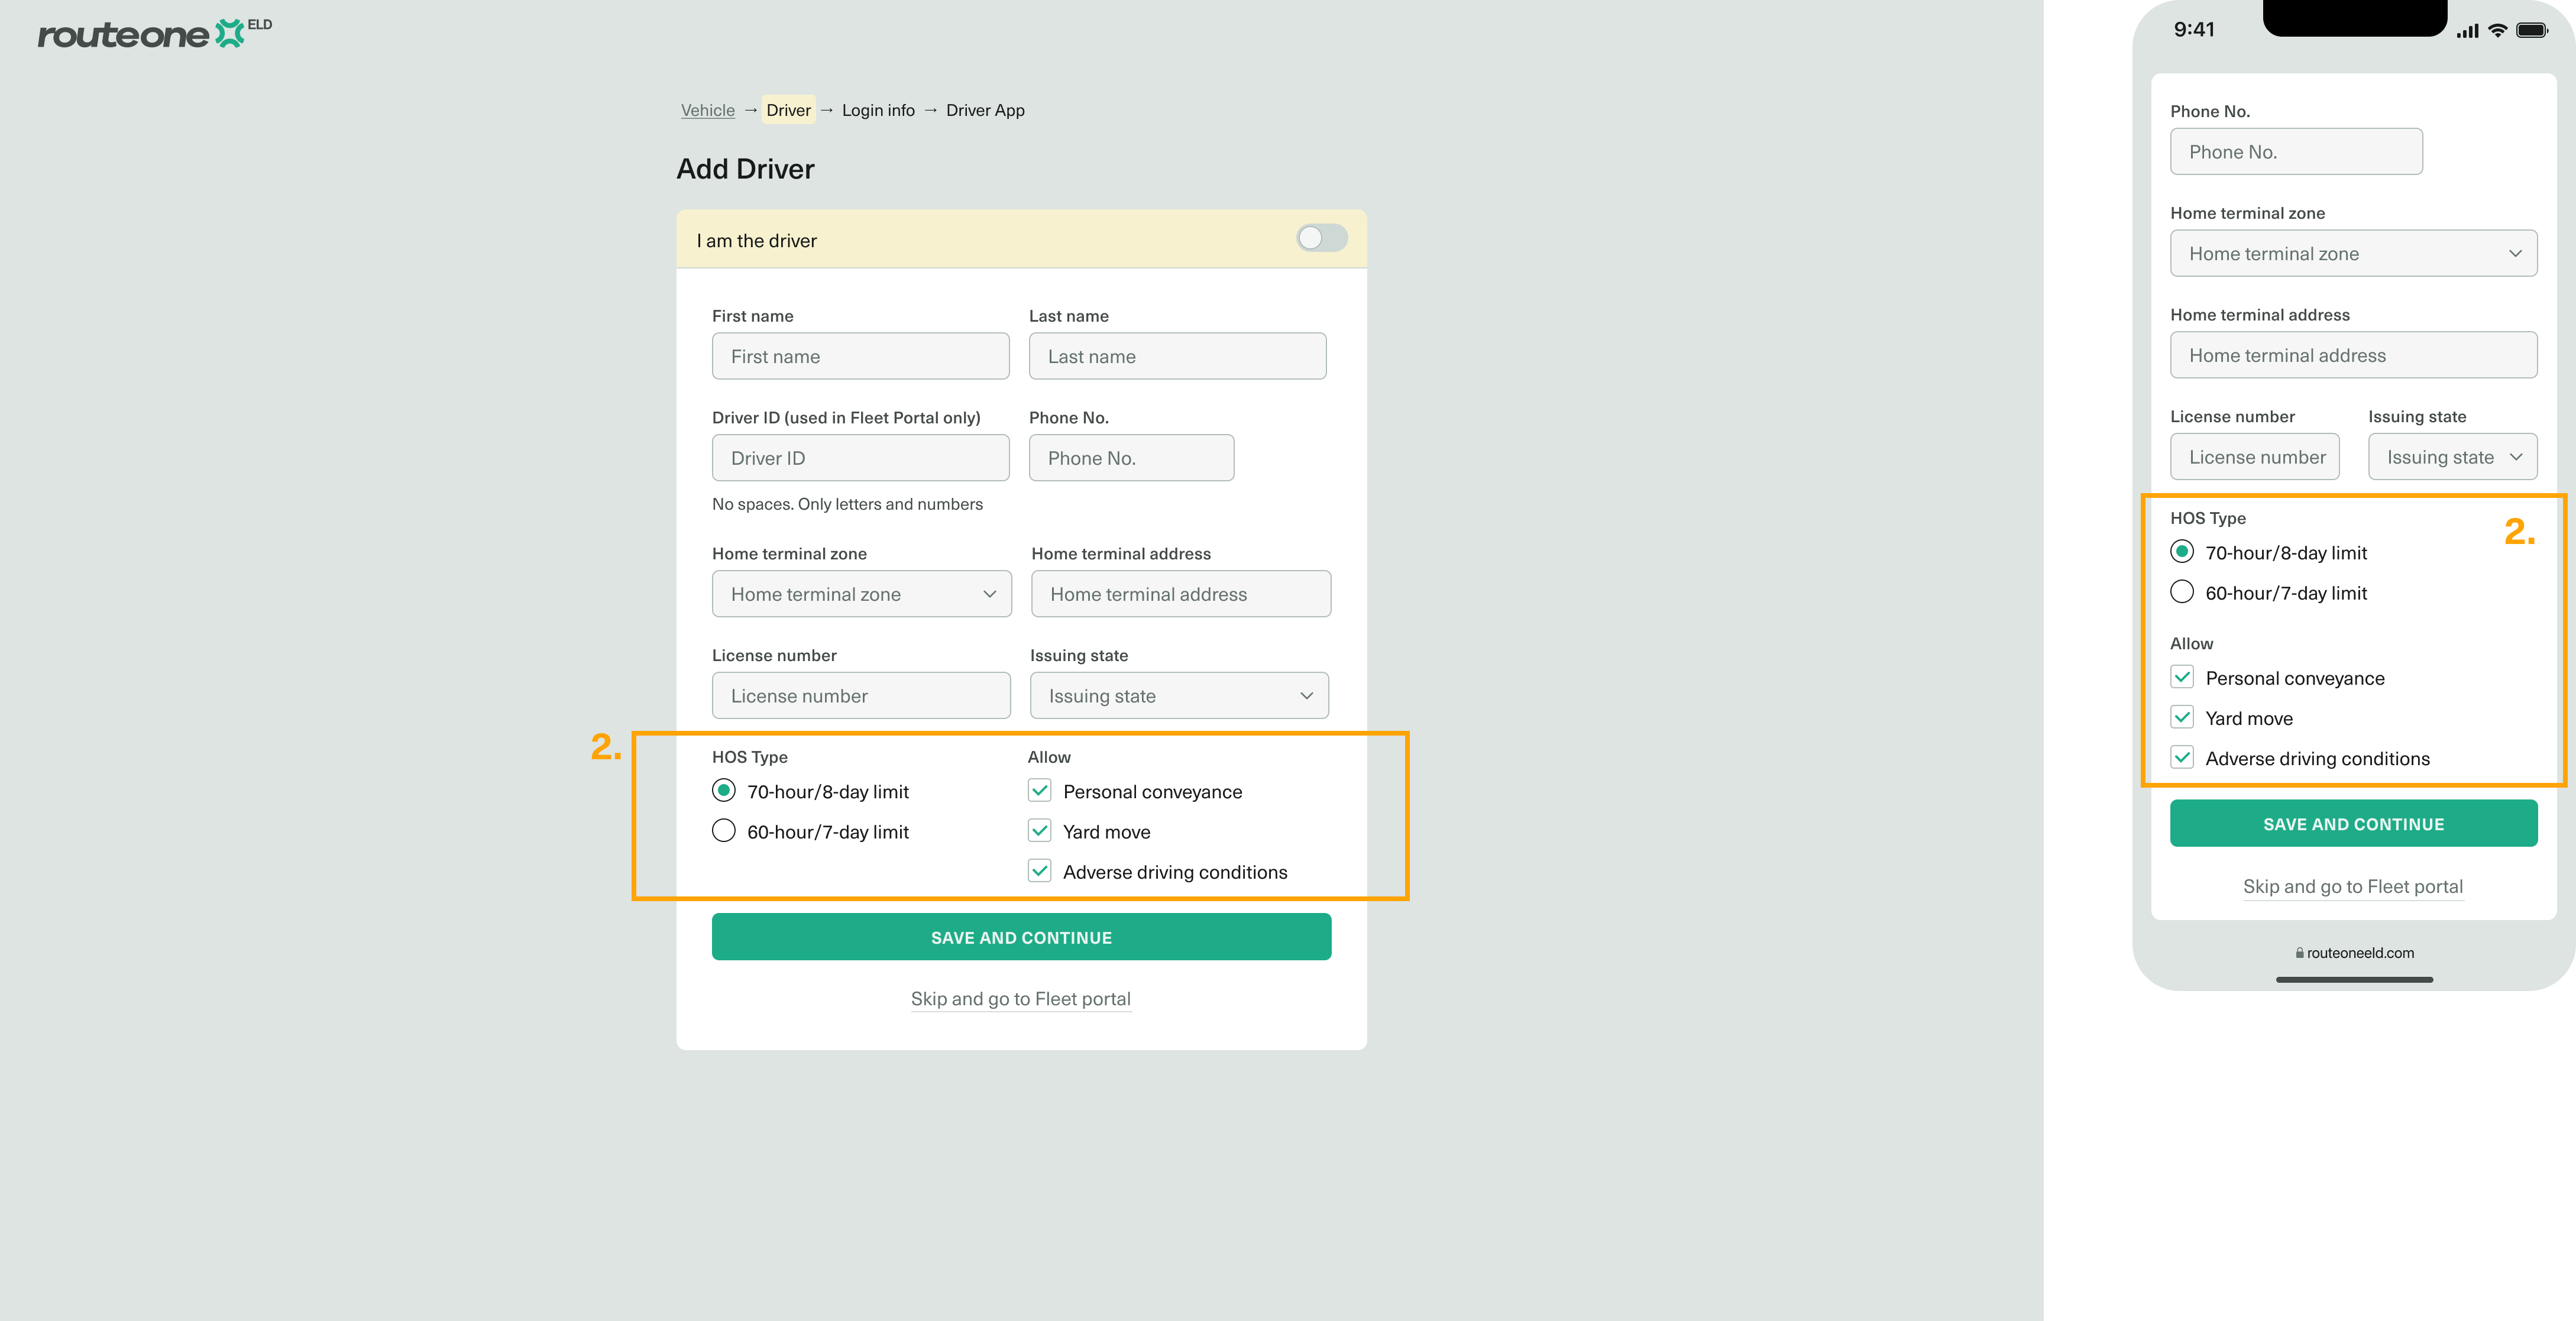
Task: Open Issuing state dropdown in mobile view
Action: click(2453, 457)
